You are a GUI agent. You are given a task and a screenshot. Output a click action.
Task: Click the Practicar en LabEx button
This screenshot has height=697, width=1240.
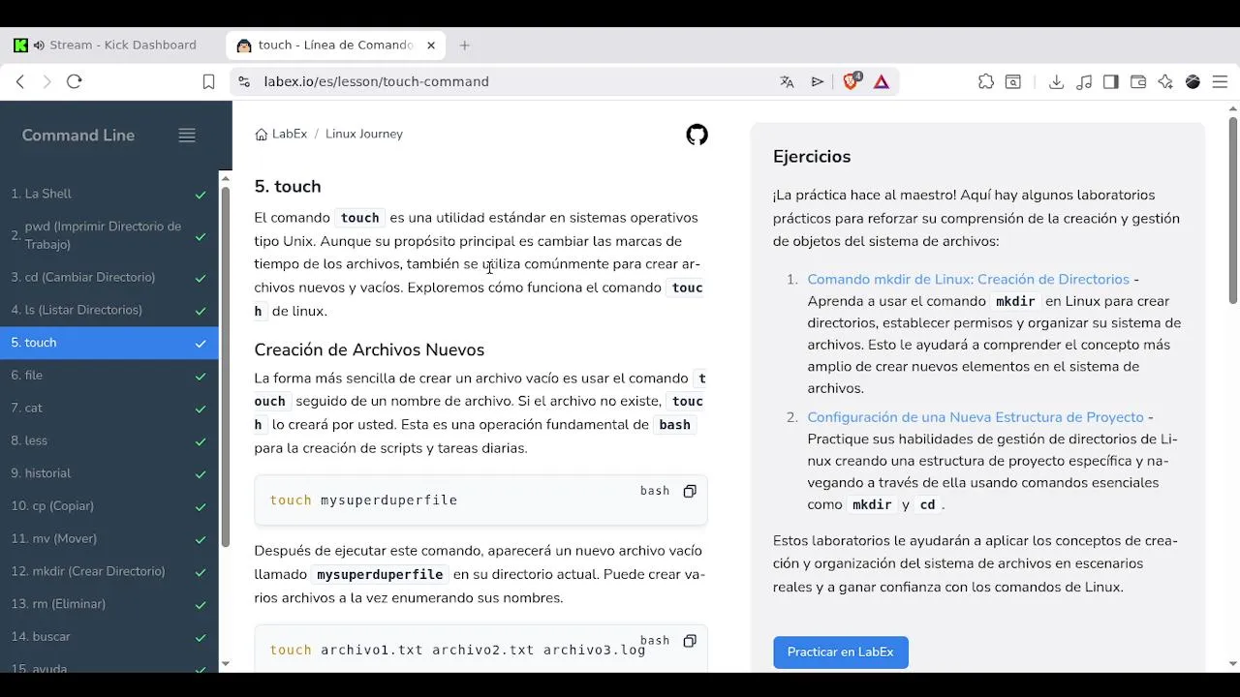pyautogui.click(x=840, y=652)
